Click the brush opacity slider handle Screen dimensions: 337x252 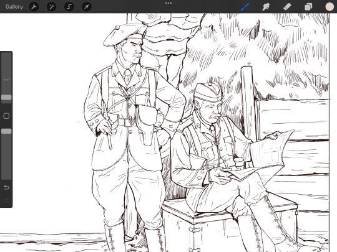pos(6,131)
